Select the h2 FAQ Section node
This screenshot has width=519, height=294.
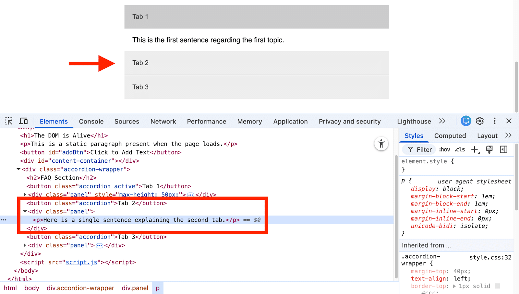click(x=62, y=178)
